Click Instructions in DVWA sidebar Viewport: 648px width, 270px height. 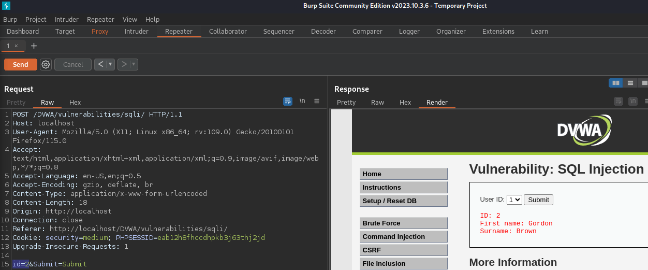point(404,187)
